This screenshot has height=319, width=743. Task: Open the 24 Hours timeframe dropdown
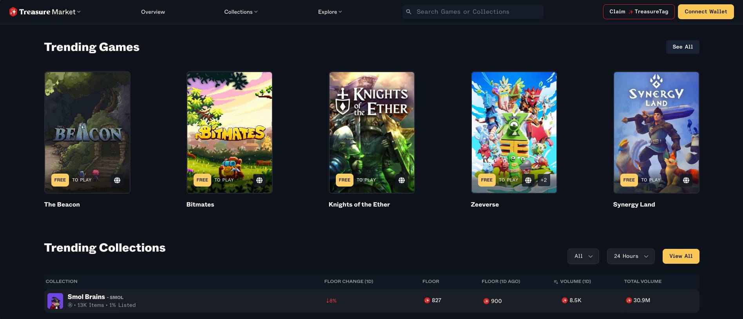(631, 256)
